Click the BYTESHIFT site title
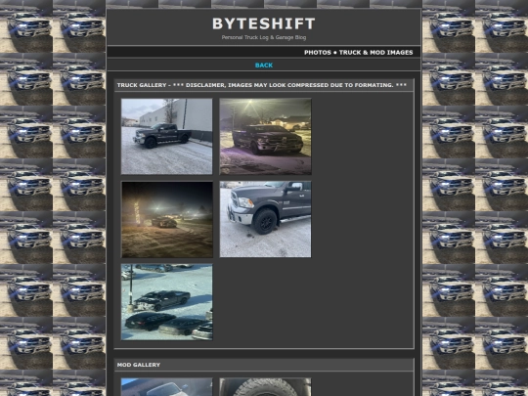This screenshot has width=528, height=396. pyautogui.click(x=264, y=23)
